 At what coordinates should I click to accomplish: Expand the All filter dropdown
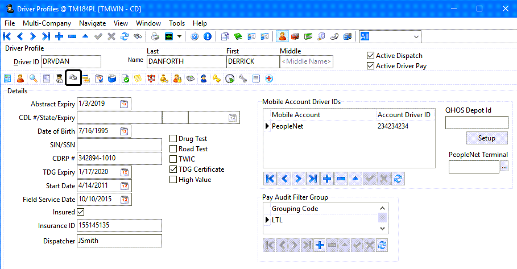[x=416, y=36]
